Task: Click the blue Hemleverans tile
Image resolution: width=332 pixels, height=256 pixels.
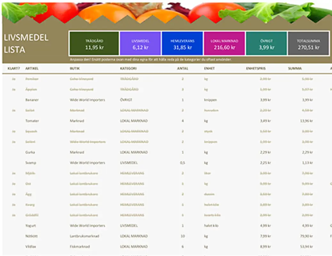Action: coord(182,44)
